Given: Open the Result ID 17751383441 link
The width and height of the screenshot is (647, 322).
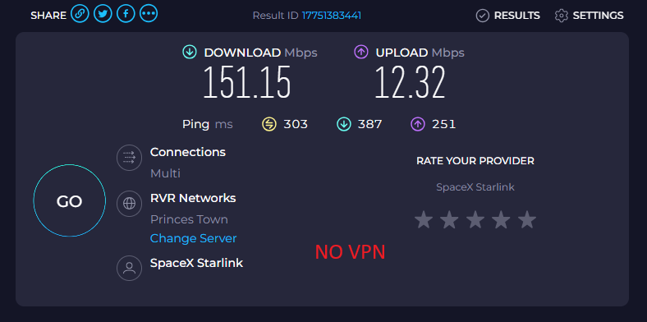Looking at the screenshot, I should 332,16.
